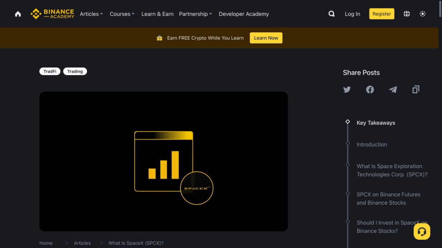The height and width of the screenshot is (248, 442).
Task: Share the post on Facebook
Action: click(370, 90)
